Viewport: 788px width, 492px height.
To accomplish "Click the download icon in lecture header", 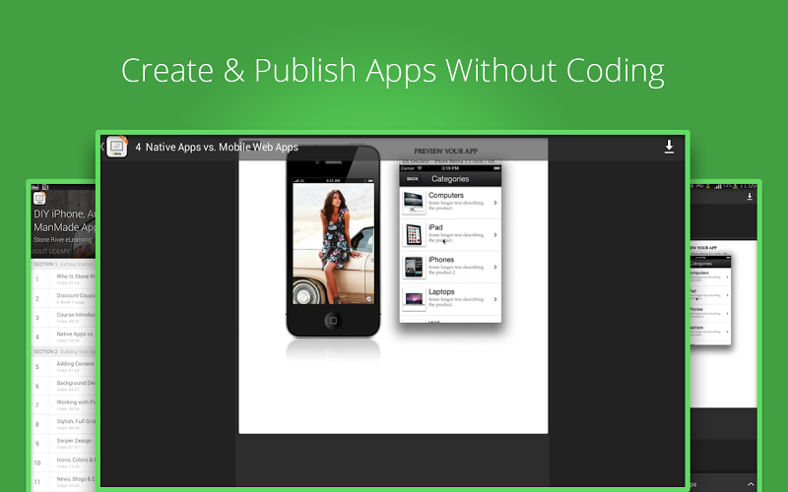I will coord(669,147).
